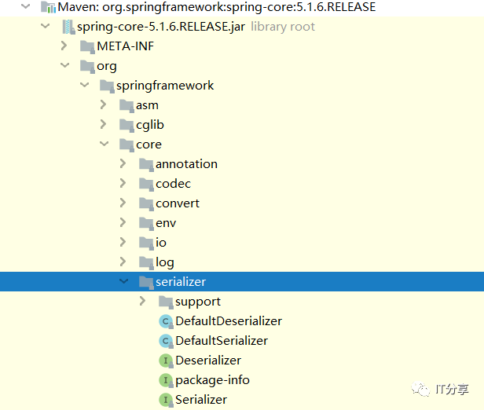Click the serializer package folder icon
The height and width of the screenshot is (410, 484).
(146, 282)
